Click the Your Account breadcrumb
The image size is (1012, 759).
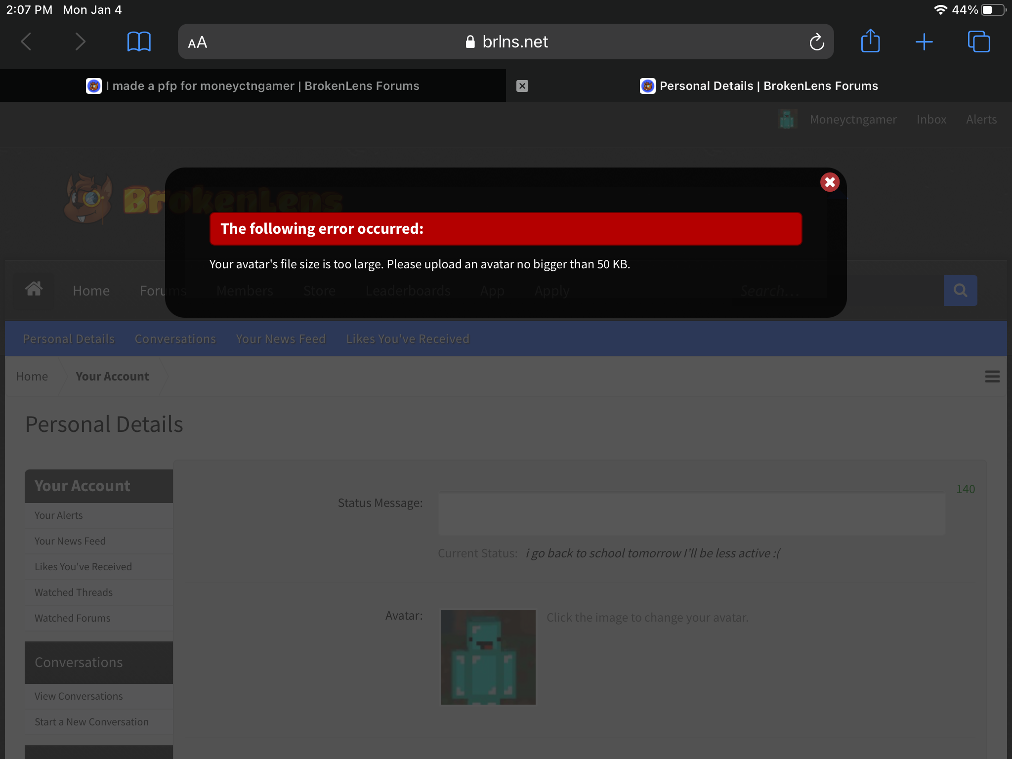(x=112, y=377)
